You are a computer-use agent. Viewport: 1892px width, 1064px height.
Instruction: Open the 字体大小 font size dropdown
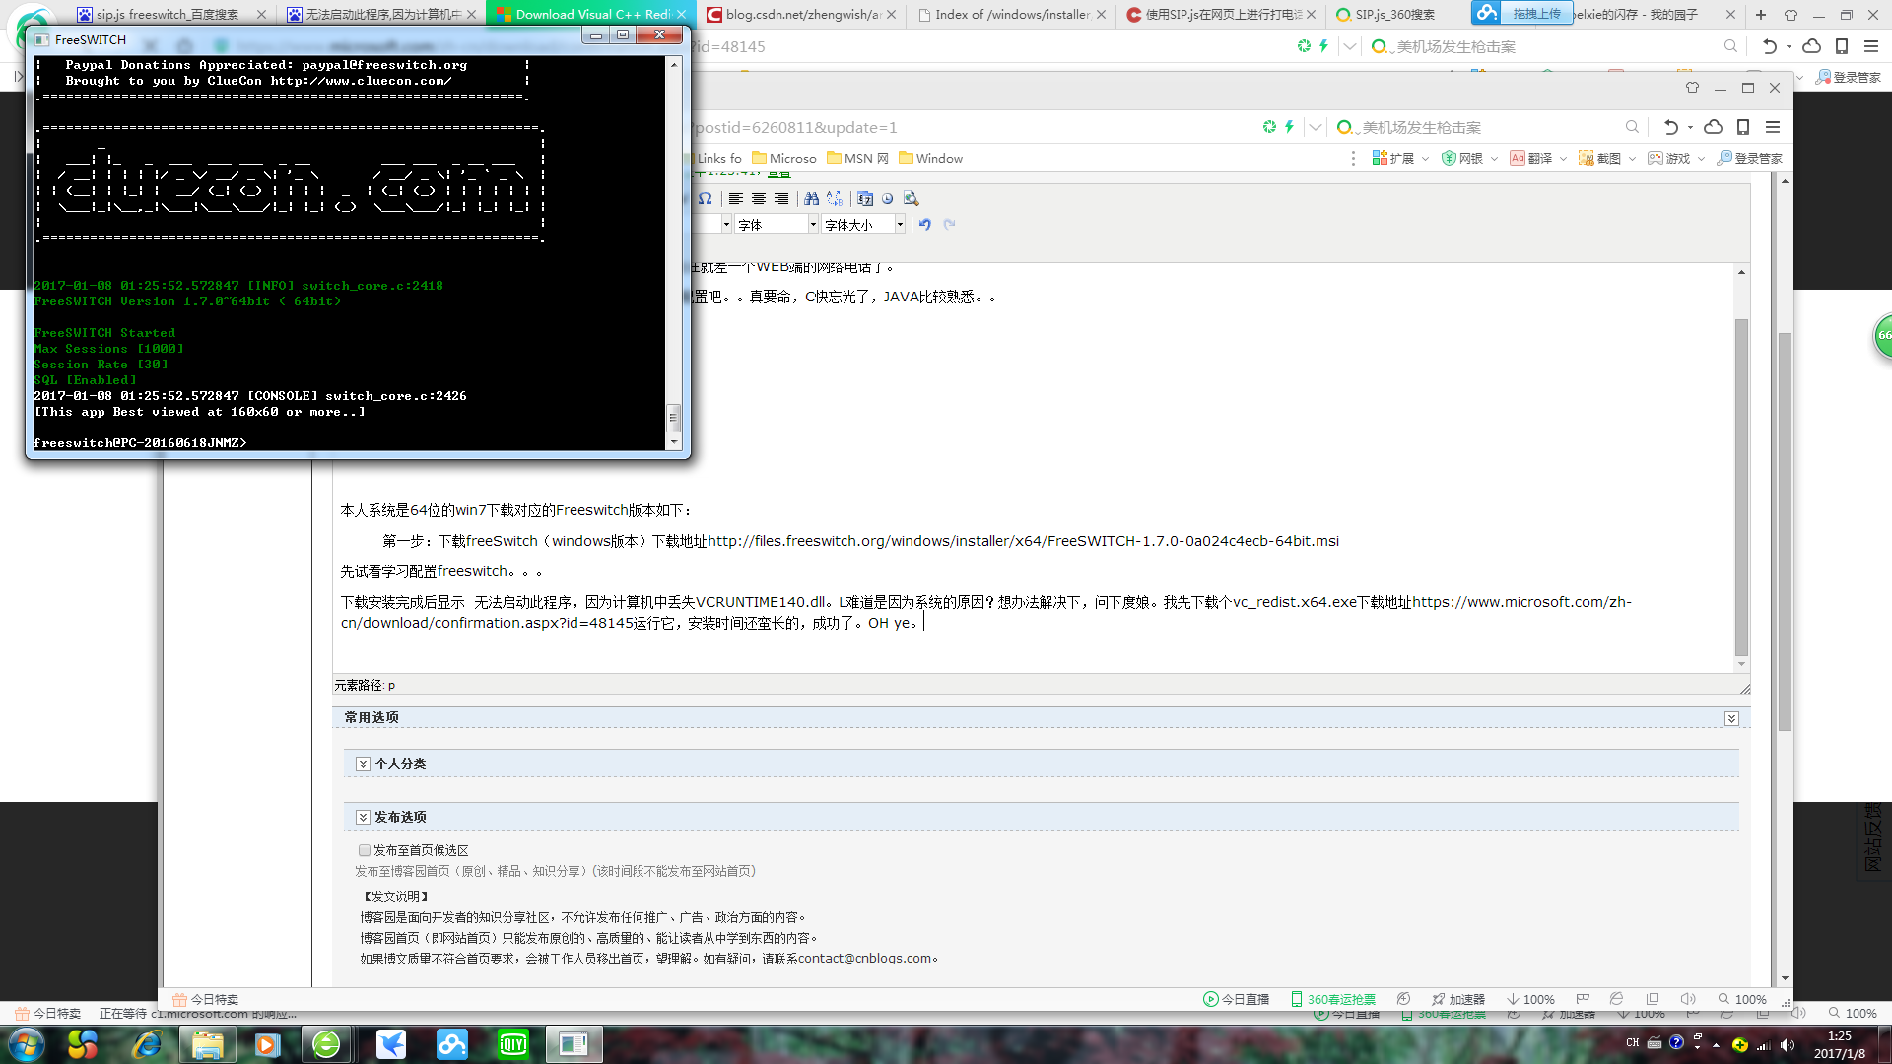coord(863,225)
